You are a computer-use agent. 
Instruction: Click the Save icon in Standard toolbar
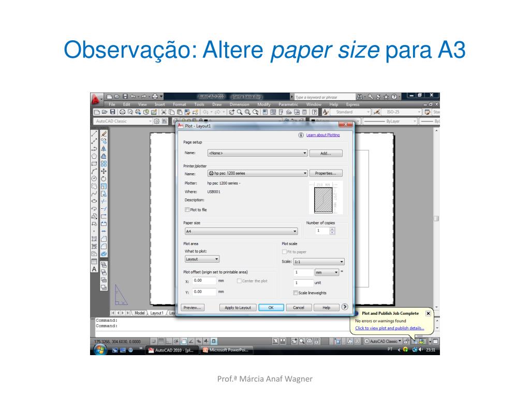point(112,112)
